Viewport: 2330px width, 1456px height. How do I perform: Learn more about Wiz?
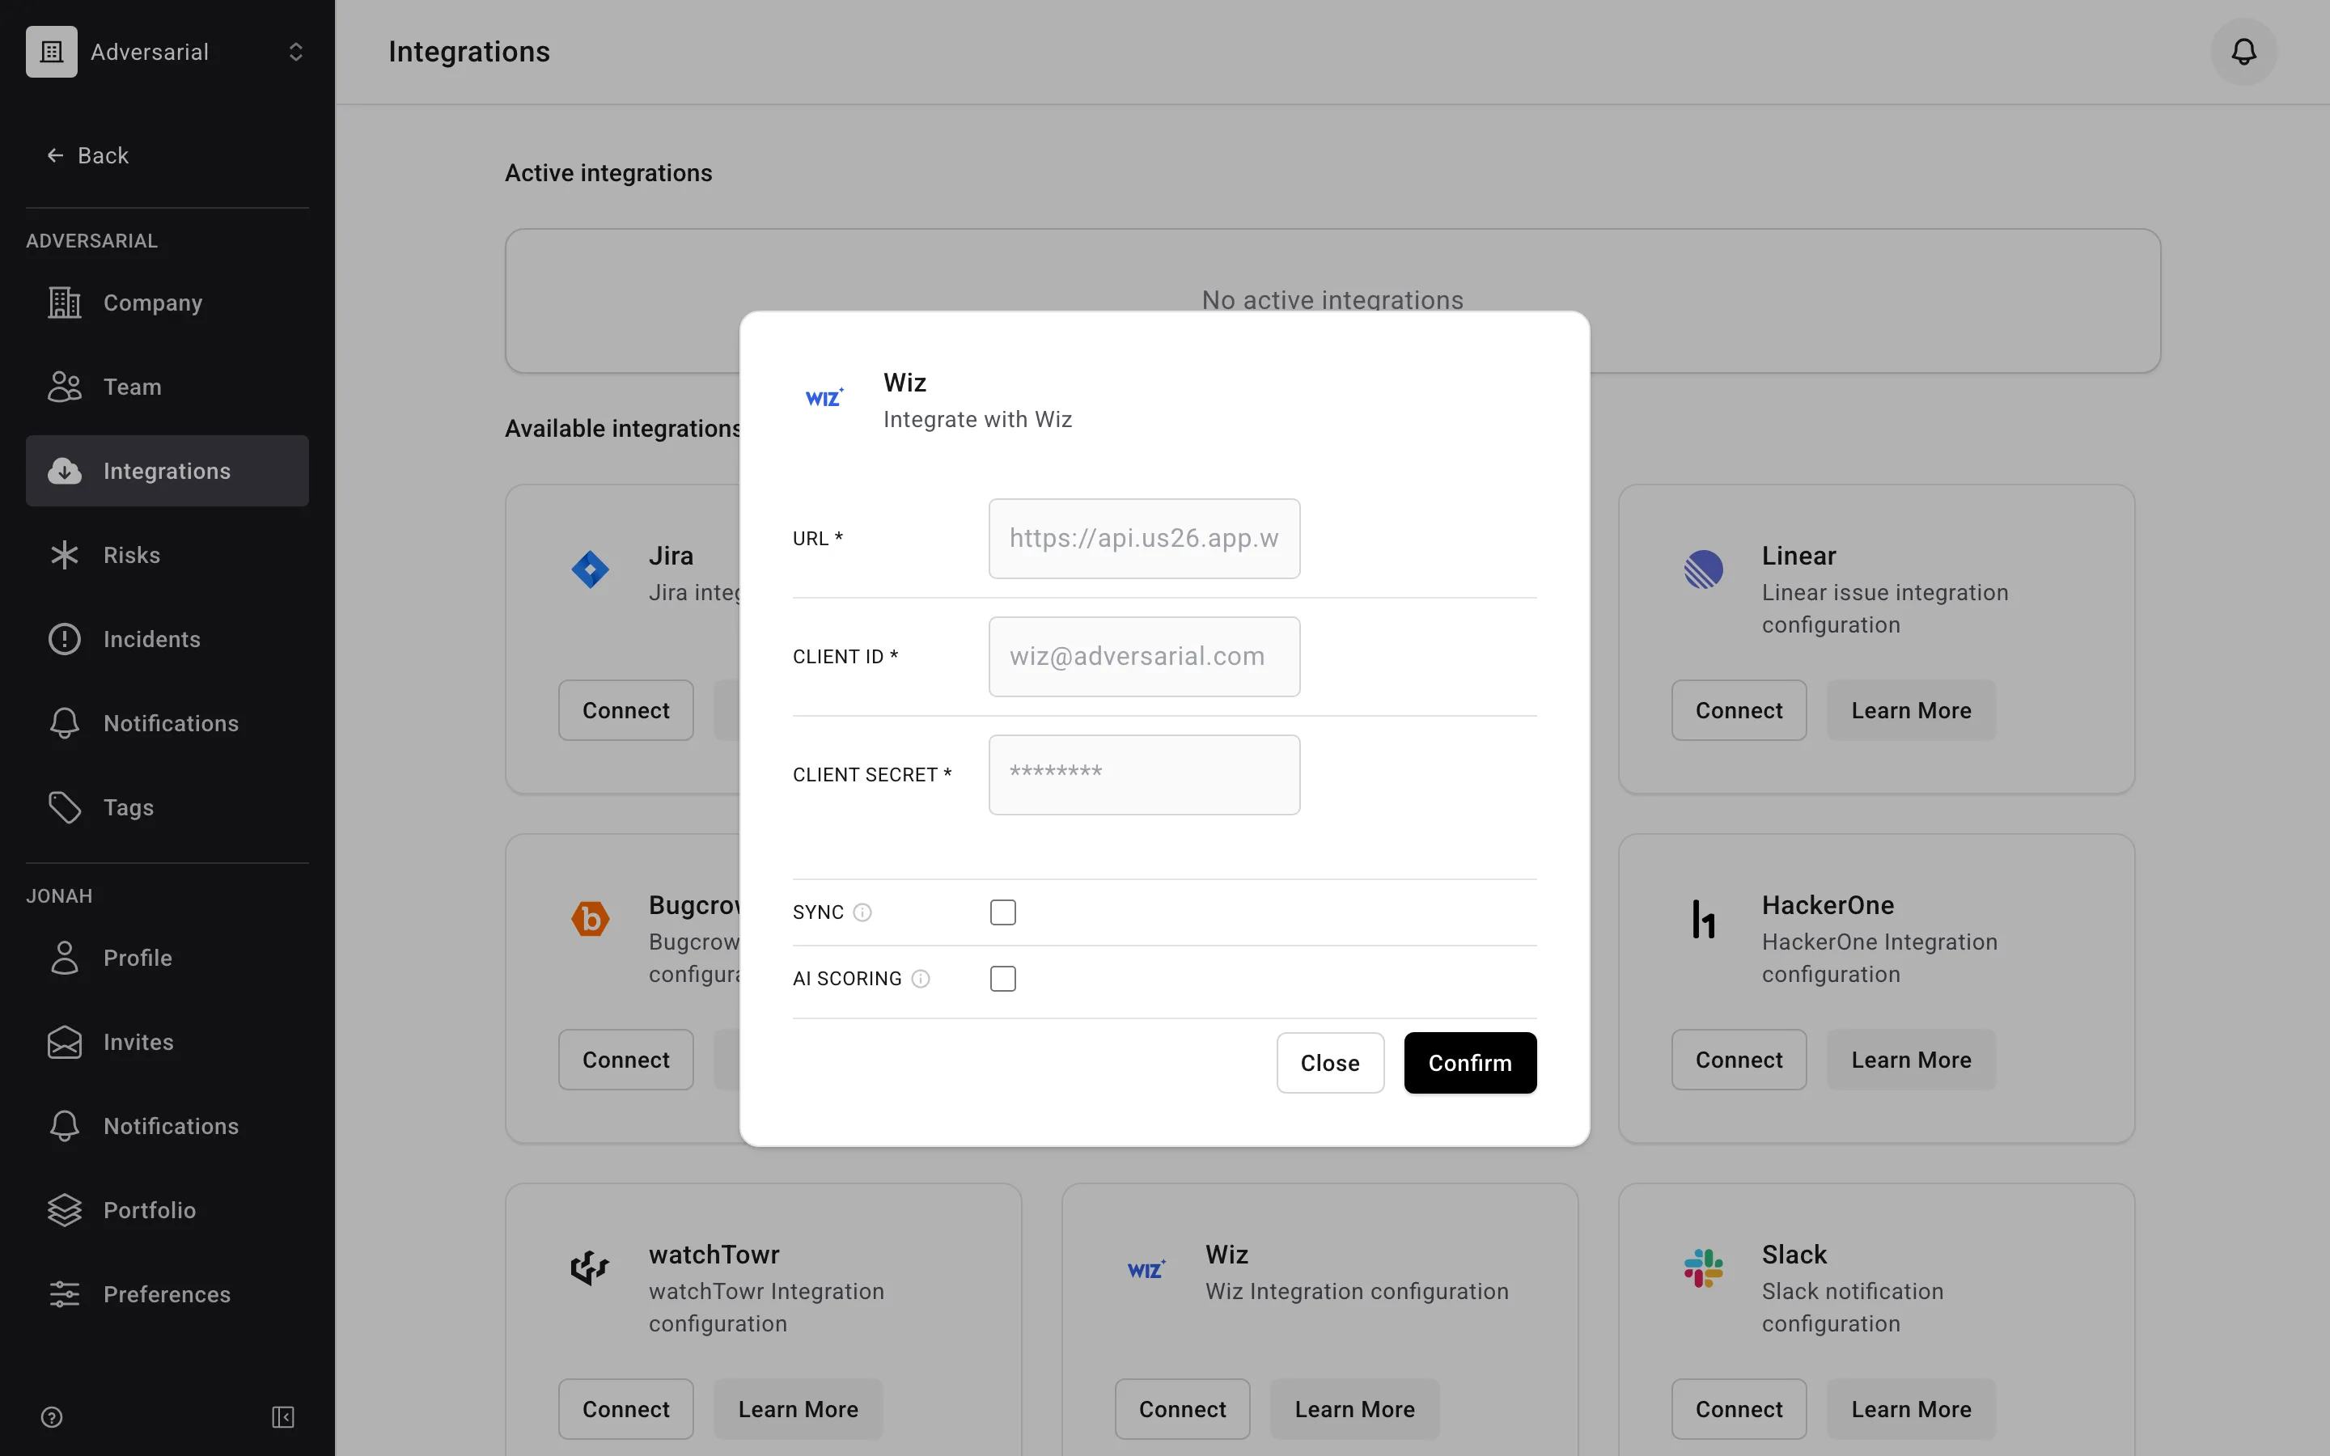coord(1354,1410)
